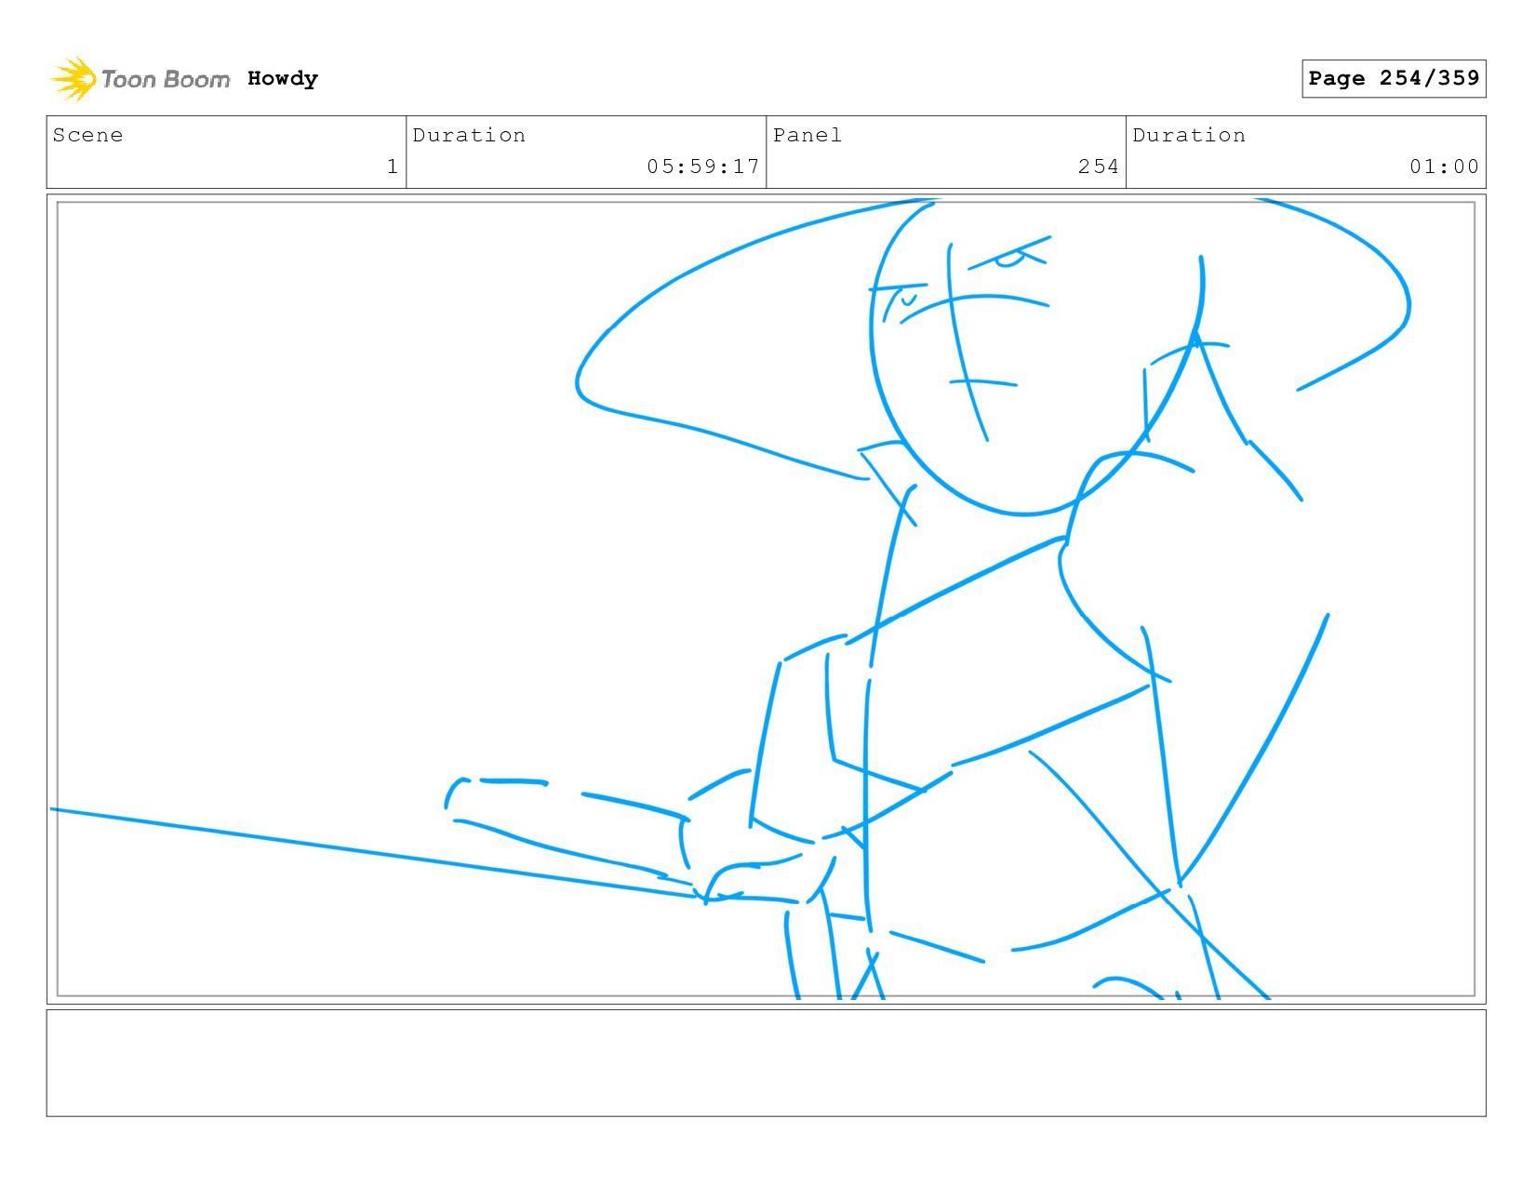Viewport: 1535px width, 1186px height.
Task: Click the storyboard sketch panel thumbnail
Action: [767, 599]
